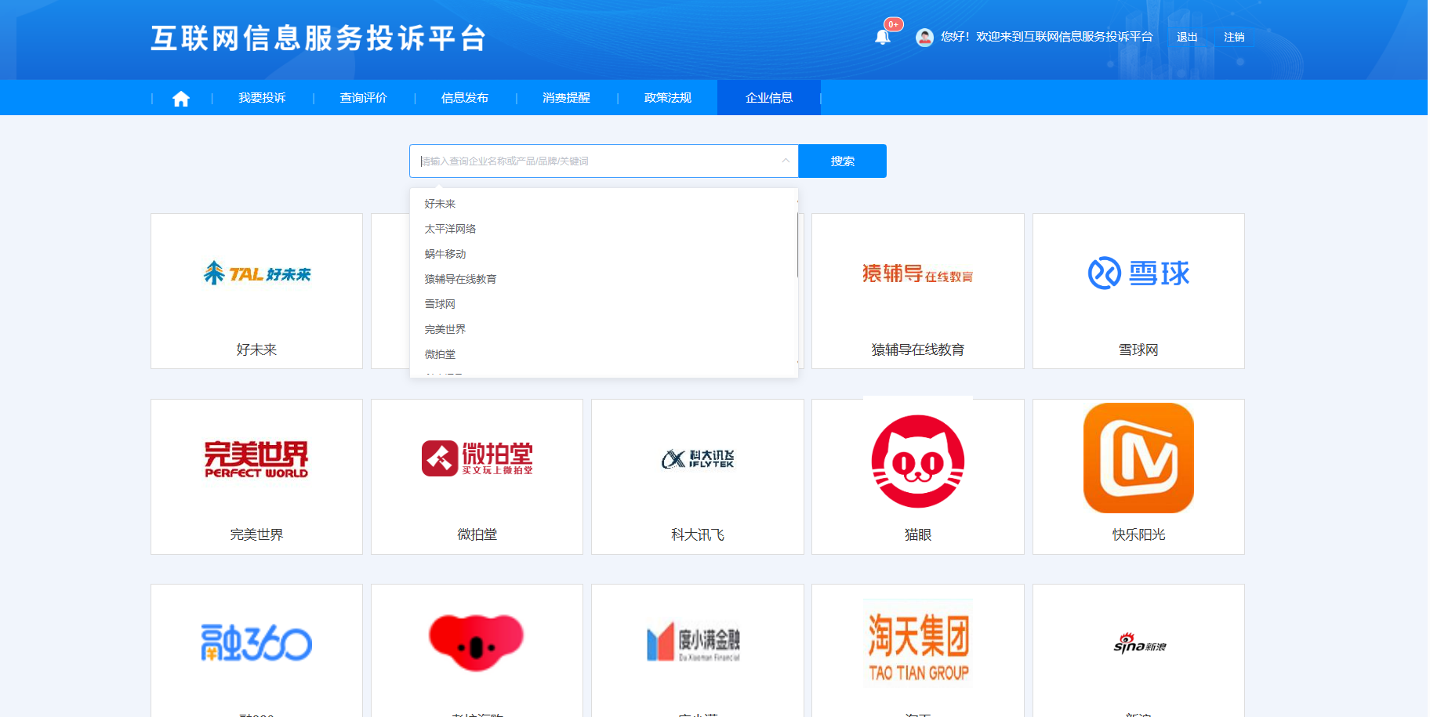
Task: Open the 我要投诉 menu
Action: click(262, 98)
